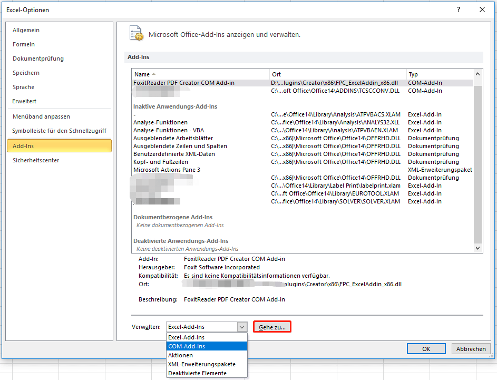Open the Sicherheitscenter section
This screenshot has width=497, height=380.
point(36,160)
